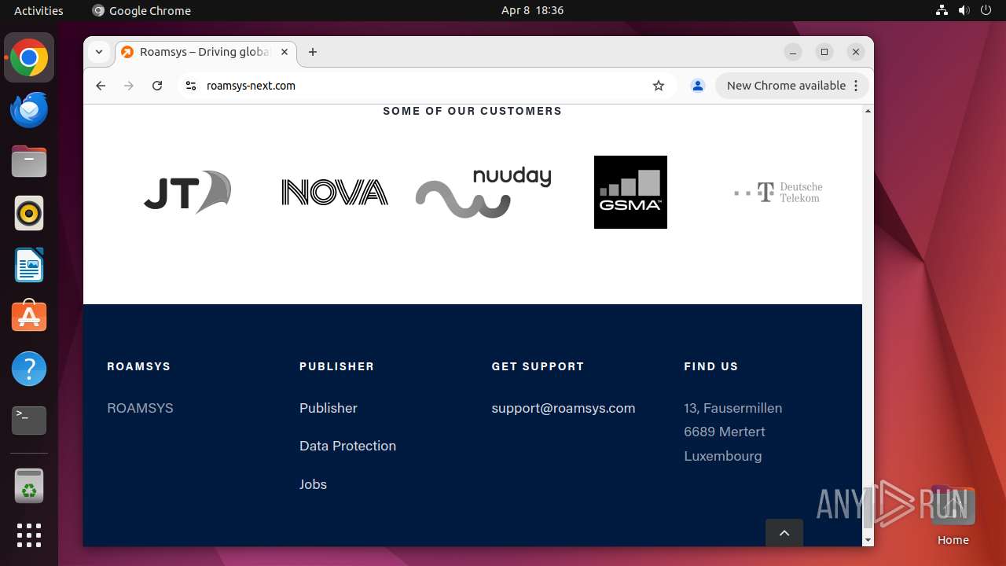This screenshot has height=566, width=1006.
Task: Click the '6689 Mertert' address line
Action: [x=725, y=432]
